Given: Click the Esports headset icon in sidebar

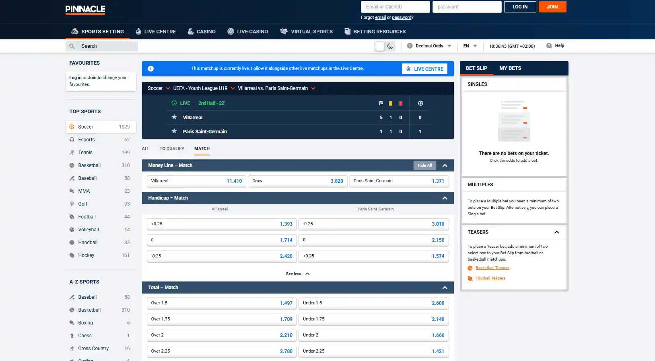Looking at the screenshot, I should pos(72,140).
